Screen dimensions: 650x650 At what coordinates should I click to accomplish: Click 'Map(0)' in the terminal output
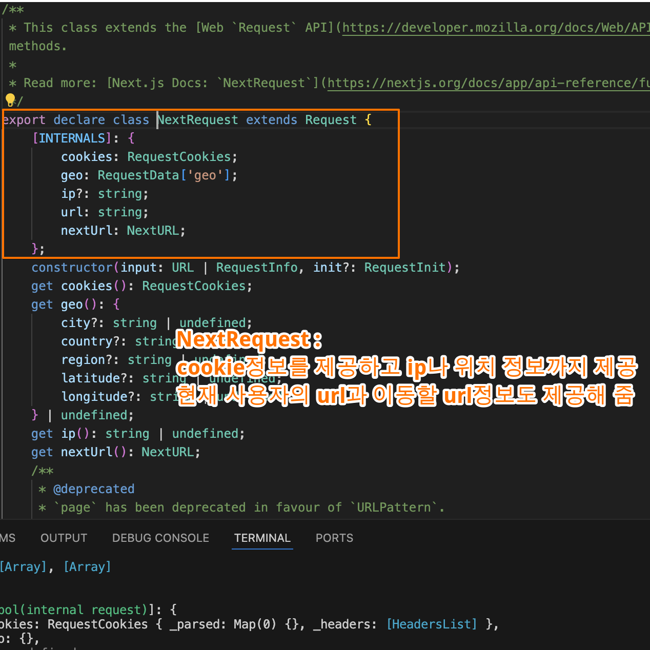click(256, 624)
